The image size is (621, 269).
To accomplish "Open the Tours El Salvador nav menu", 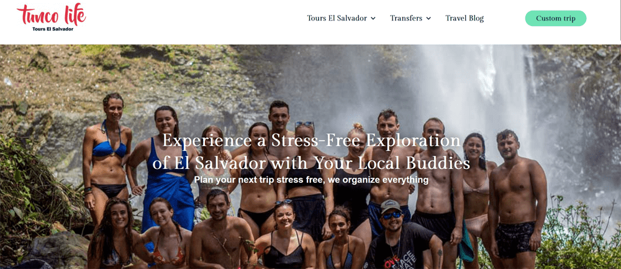I will tap(337, 18).
